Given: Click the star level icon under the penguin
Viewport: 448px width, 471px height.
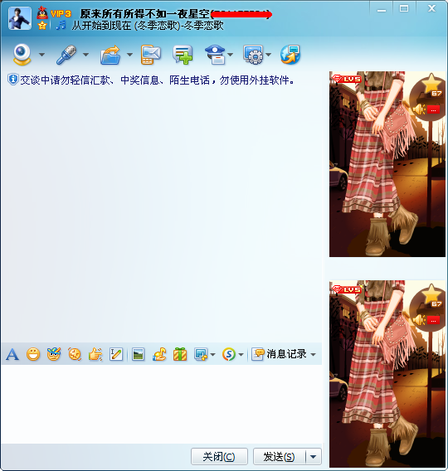Looking at the screenshot, I should [x=42, y=26].
